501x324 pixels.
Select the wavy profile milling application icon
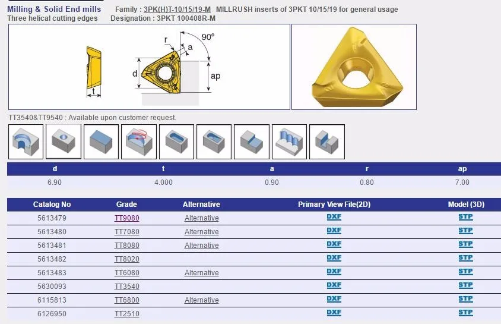289,141
